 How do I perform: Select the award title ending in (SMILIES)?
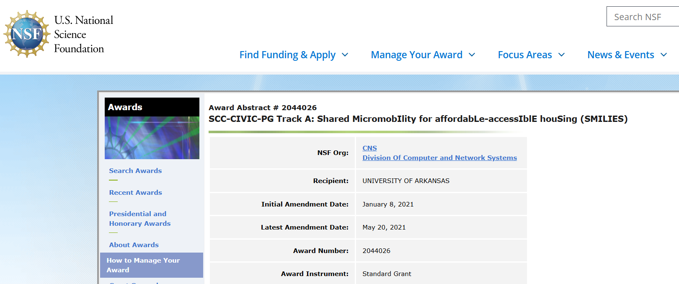(x=418, y=119)
